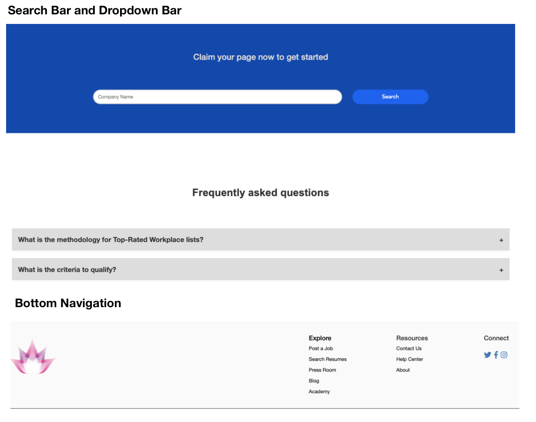The width and height of the screenshot is (536, 422).
Task: Click the "Bottom Navigation" section title
Action: pyautogui.click(x=68, y=303)
